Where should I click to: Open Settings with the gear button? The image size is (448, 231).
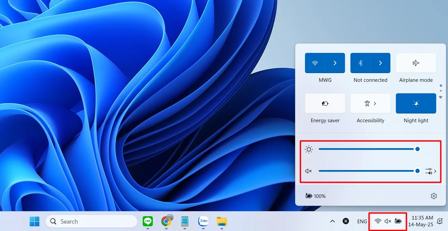pyautogui.click(x=434, y=196)
